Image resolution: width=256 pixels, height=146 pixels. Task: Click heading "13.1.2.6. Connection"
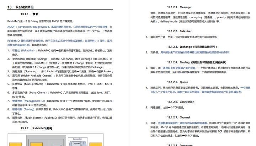(181, 102)
